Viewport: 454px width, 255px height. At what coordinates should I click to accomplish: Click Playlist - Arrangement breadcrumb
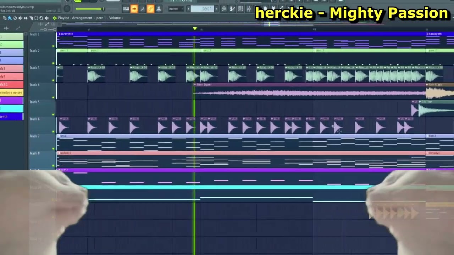75,18
